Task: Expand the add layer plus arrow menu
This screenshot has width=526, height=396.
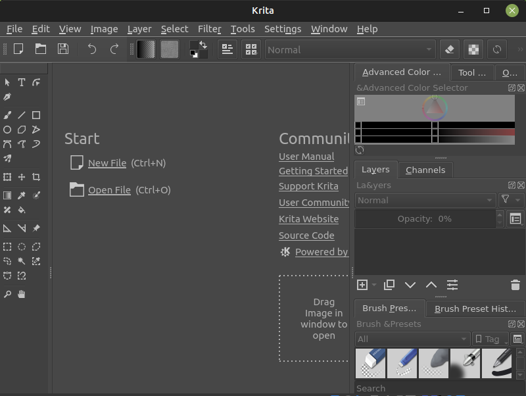Action: tap(374, 285)
